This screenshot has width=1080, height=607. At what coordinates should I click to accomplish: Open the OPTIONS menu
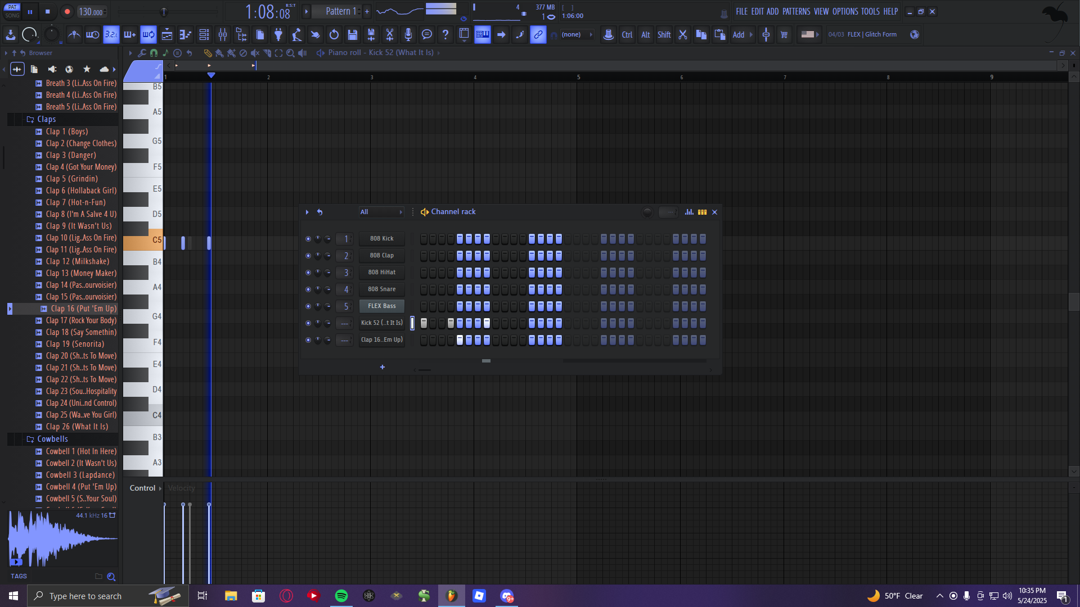point(845,11)
